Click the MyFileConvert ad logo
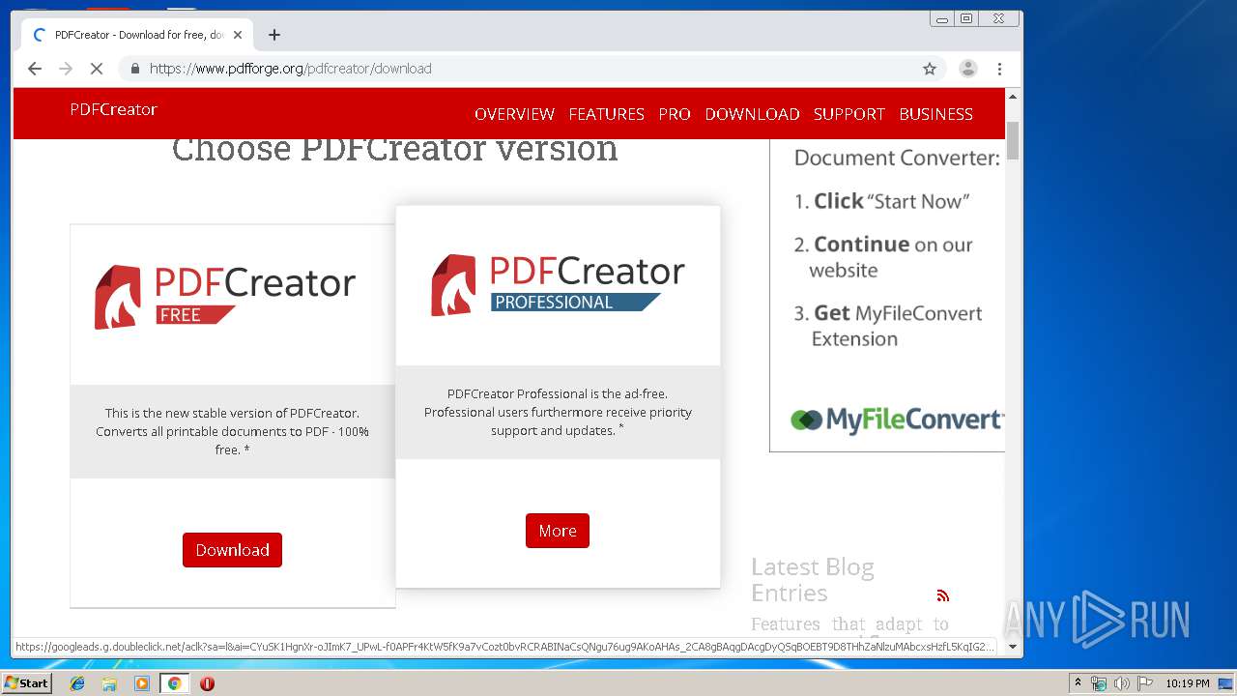The image size is (1237, 696). pos(896,420)
